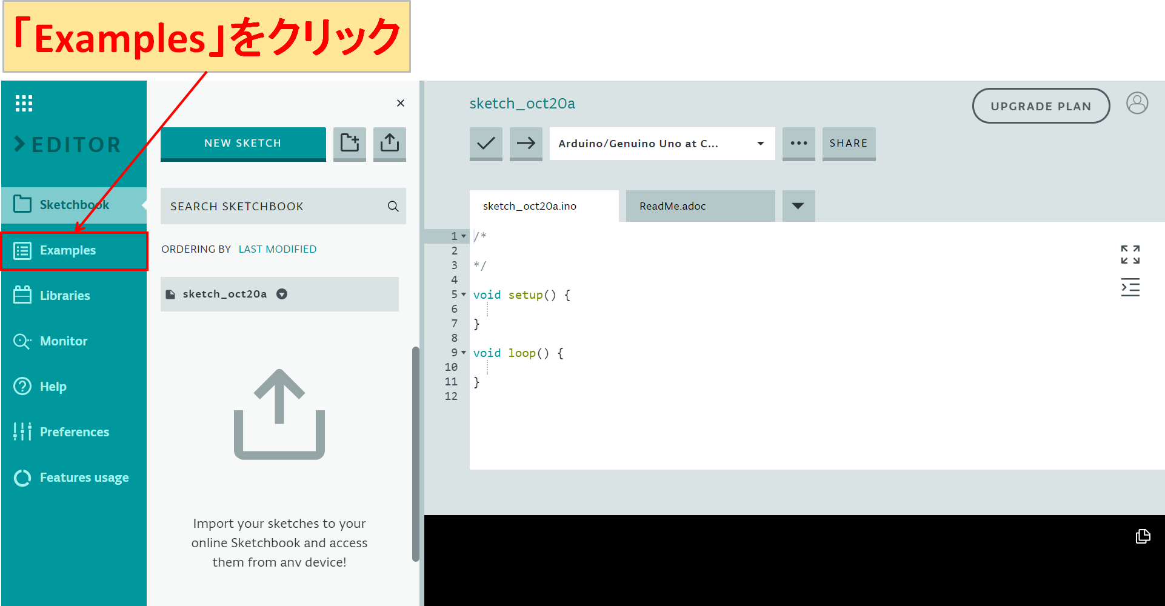This screenshot has height=606, width=1165.
Task: Open the apps grid icon top left
Action: pyautogui.click(x=23, y=103)
